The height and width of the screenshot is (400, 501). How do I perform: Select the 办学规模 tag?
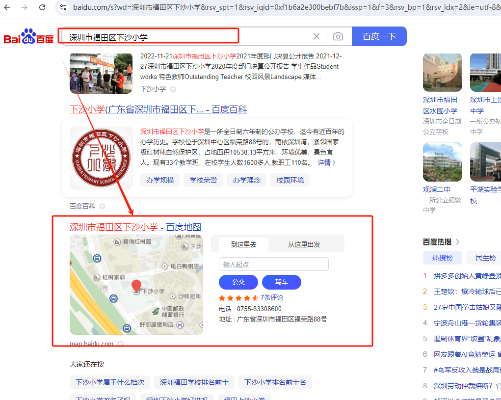pos(160,180)
